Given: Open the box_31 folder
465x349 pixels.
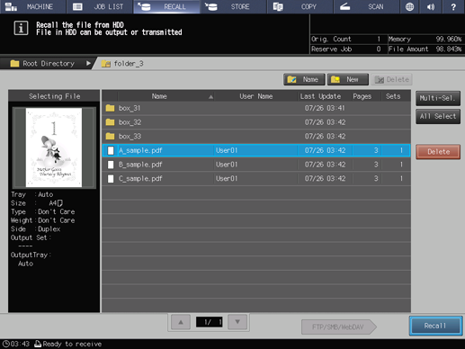Looking at the screenshot, I should tap(256, 108).
